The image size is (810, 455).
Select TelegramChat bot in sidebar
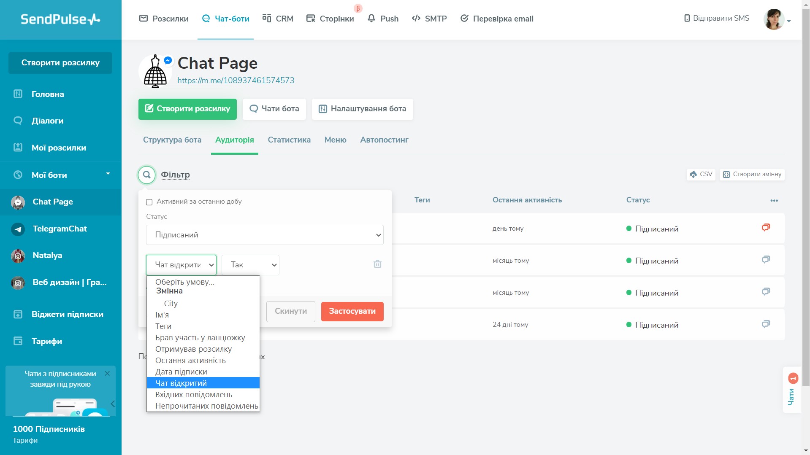click(60, 229)
